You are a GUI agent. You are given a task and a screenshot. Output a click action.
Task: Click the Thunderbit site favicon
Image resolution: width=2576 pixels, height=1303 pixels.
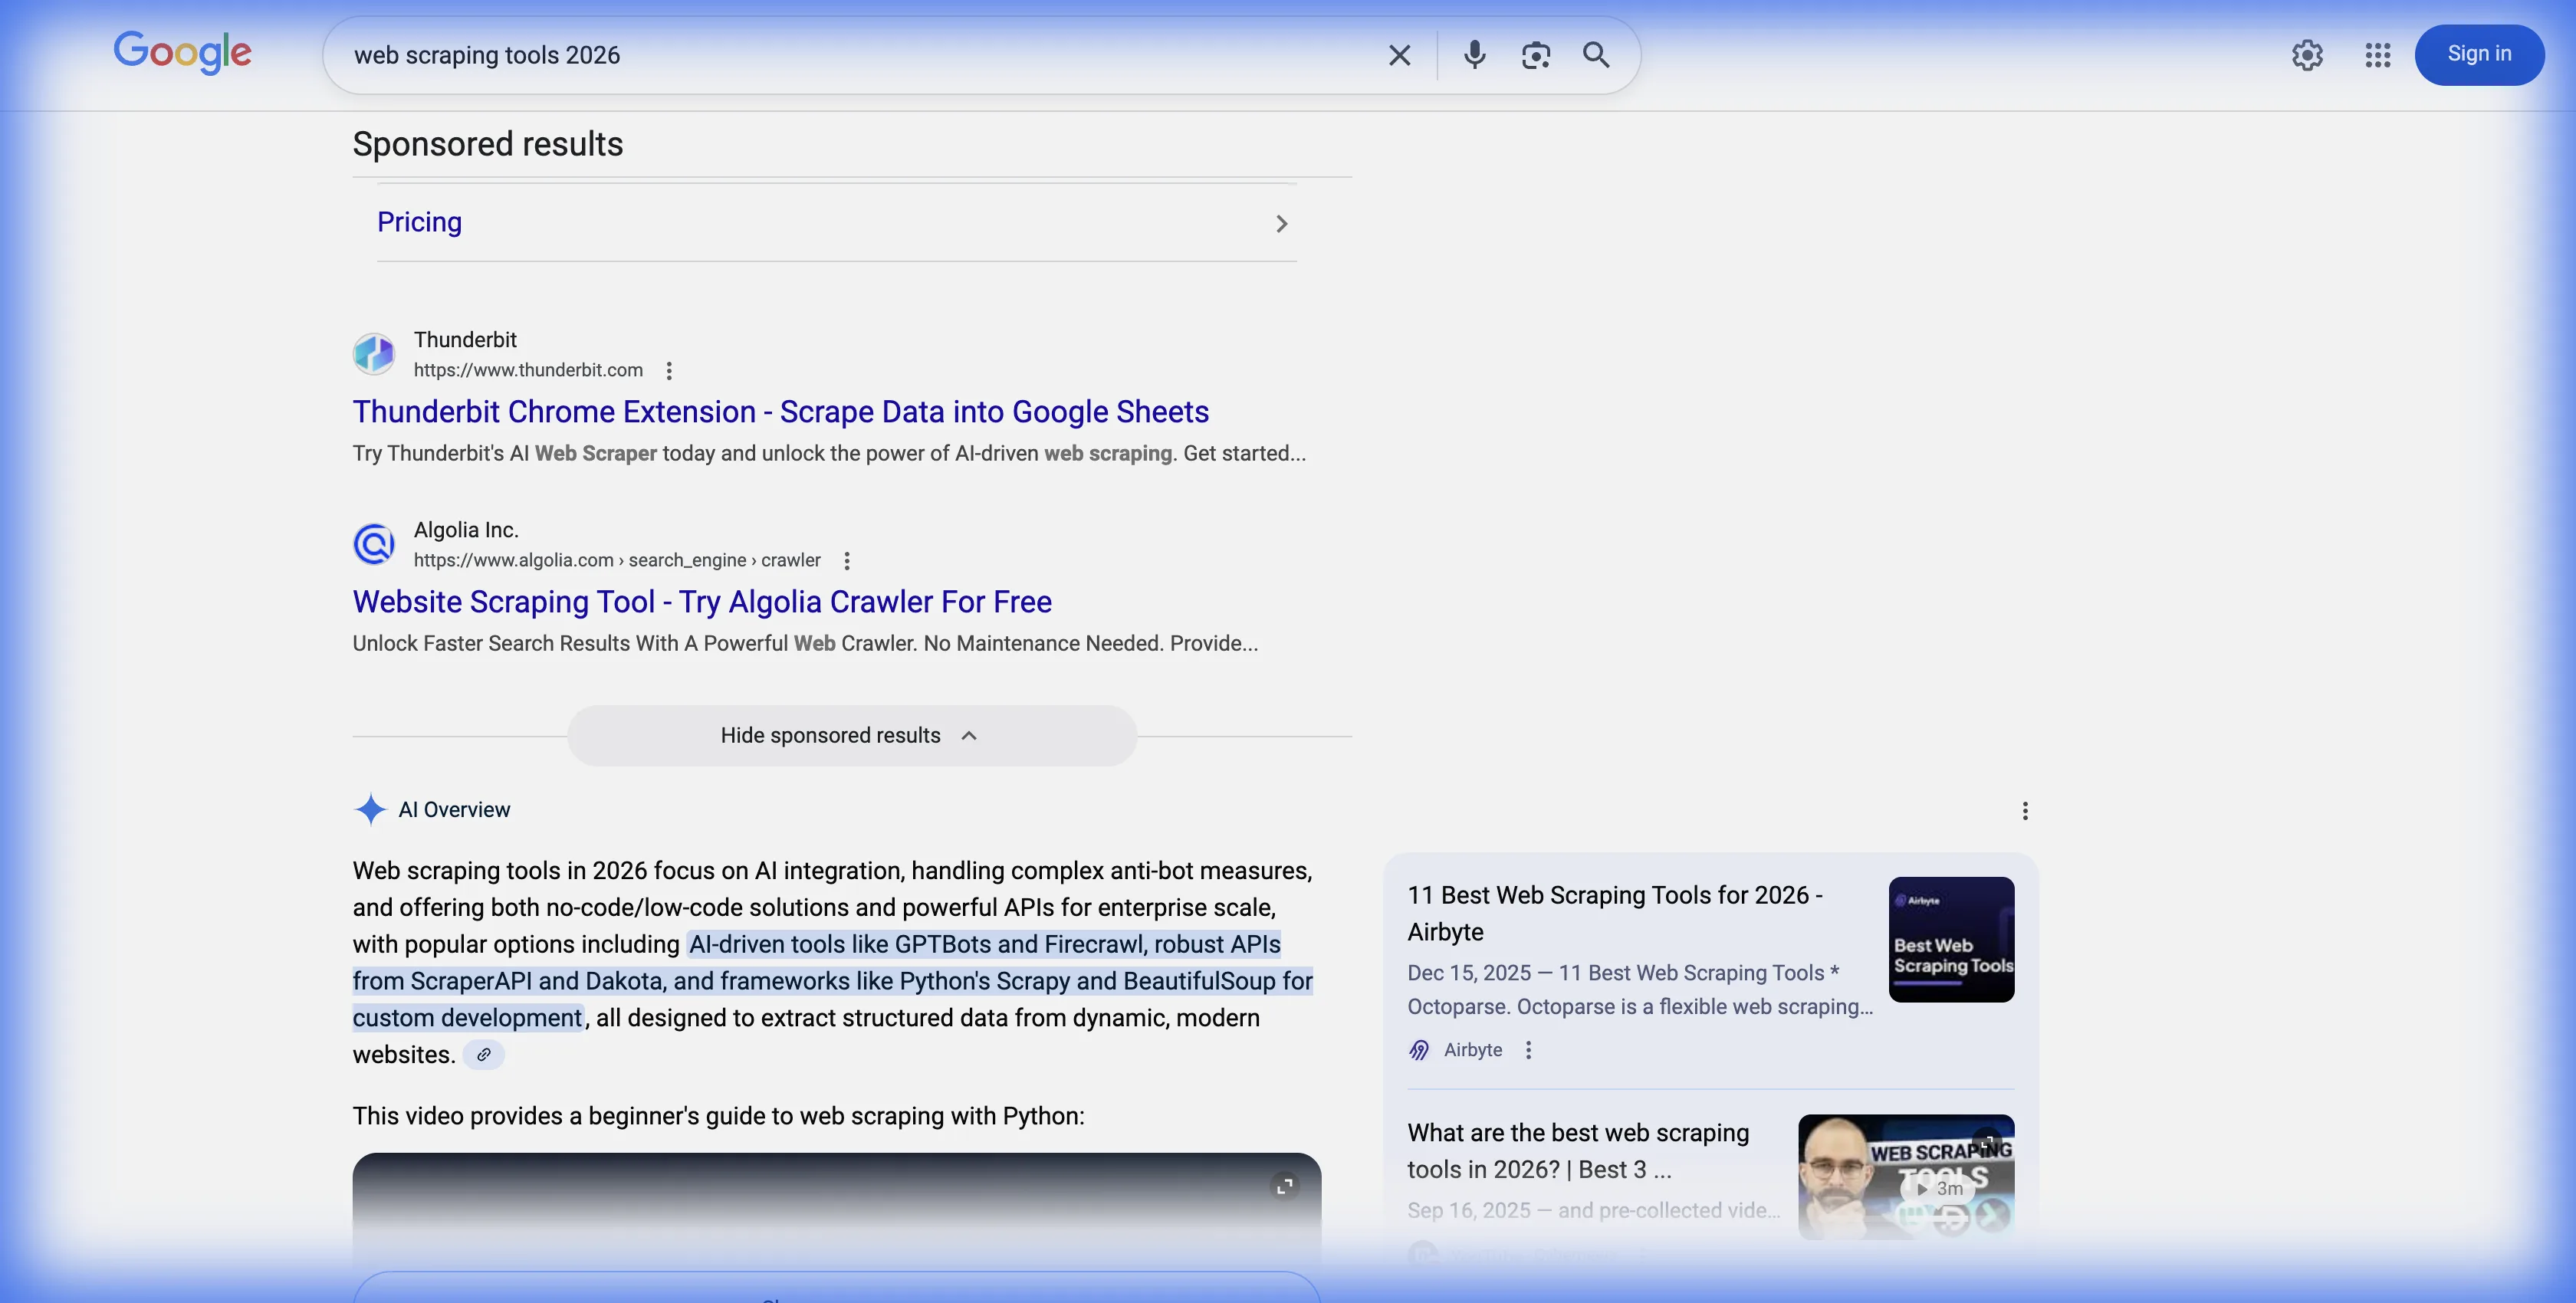click(374, 353)
